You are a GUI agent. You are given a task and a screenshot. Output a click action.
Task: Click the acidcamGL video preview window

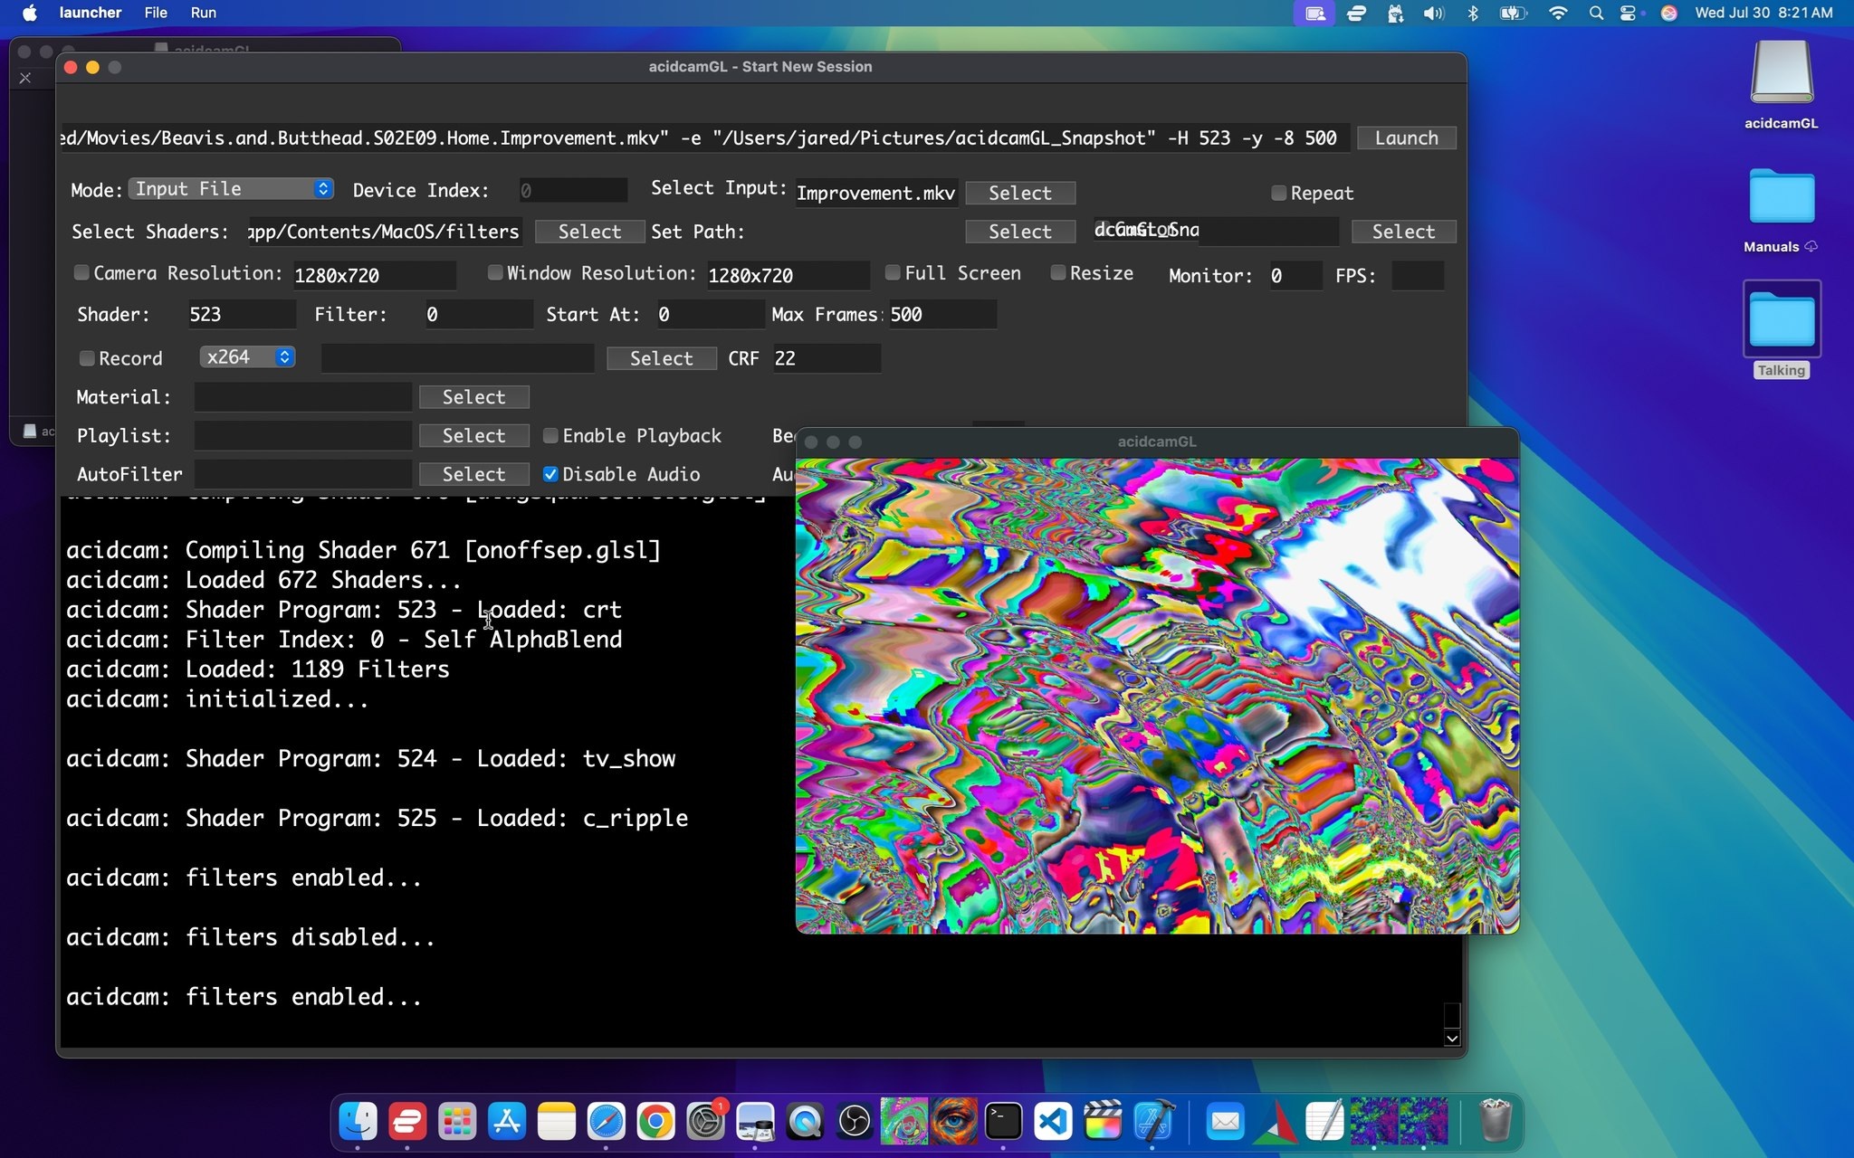(x=1157, y=695)
